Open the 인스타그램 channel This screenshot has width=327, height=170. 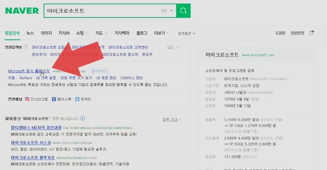pyautogui.click(x=36, y=99)
